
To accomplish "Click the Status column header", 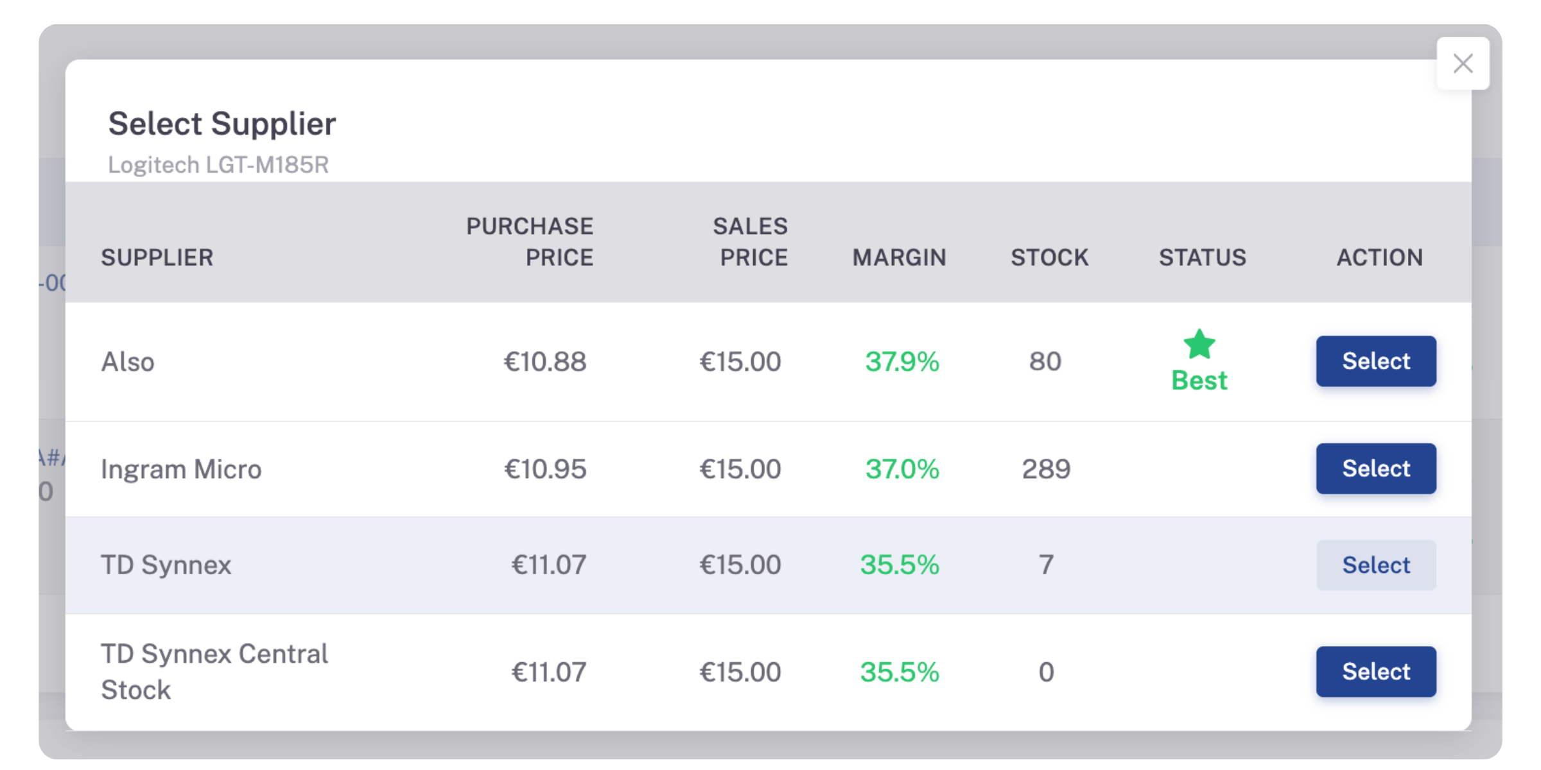I will 1203,257.
